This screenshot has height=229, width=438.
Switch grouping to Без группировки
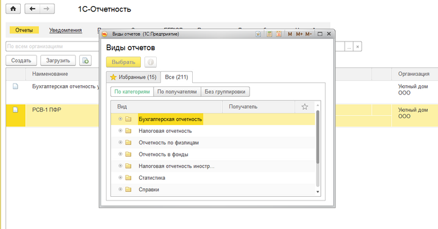225,92
